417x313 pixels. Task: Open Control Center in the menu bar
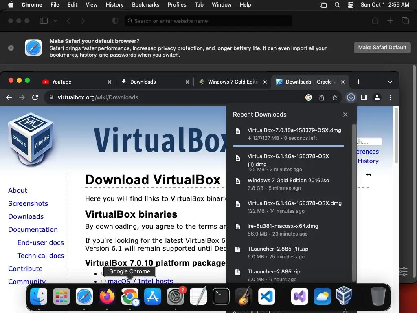tap(351, 5)
